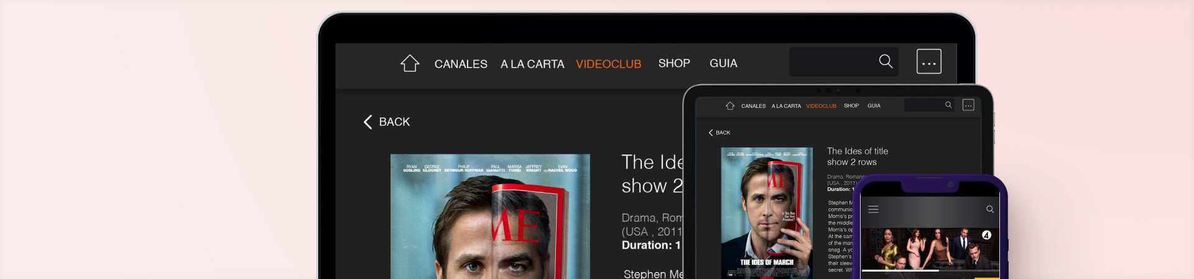Screen dimensions: 1194x279
Task: Click the home icon on the large screen
Action: (x=410, y=63)
